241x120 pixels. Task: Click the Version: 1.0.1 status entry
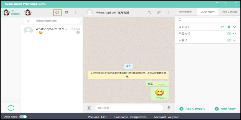[97, 117]
